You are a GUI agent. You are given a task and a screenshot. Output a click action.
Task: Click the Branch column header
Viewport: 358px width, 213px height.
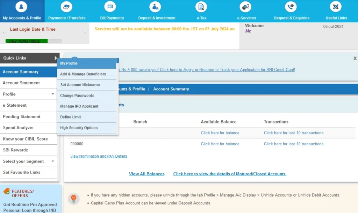pyautogui.click(x=140, y=122)
